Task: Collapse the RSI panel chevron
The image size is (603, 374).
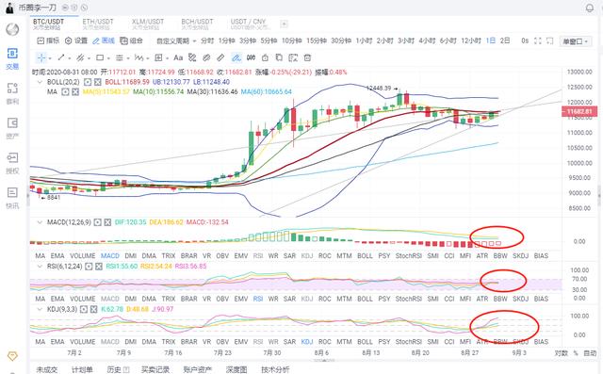Action: click(40, 266)
